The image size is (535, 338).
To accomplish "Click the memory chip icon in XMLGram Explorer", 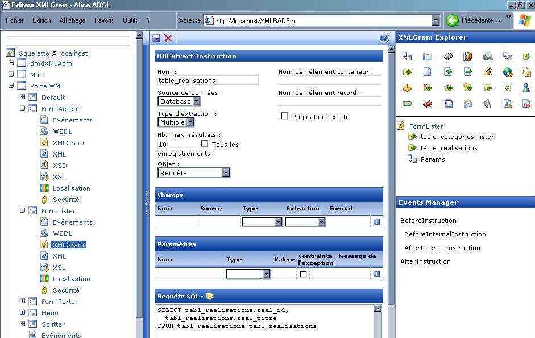I will (x=448, y=56).
